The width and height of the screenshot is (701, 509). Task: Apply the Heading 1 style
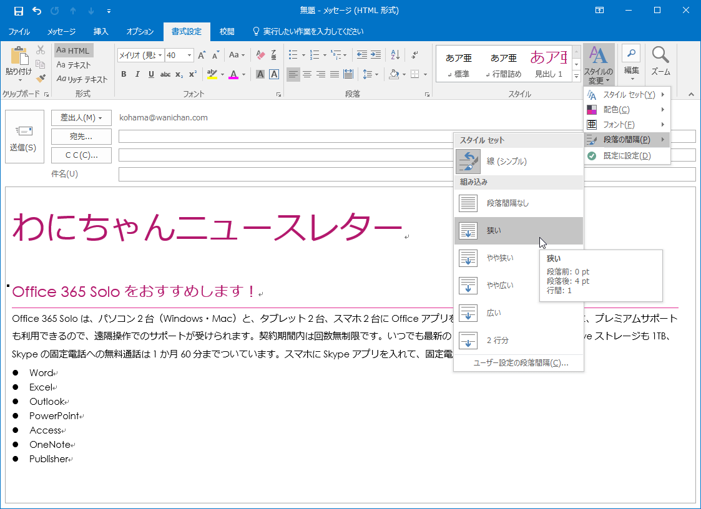point(549,64)
